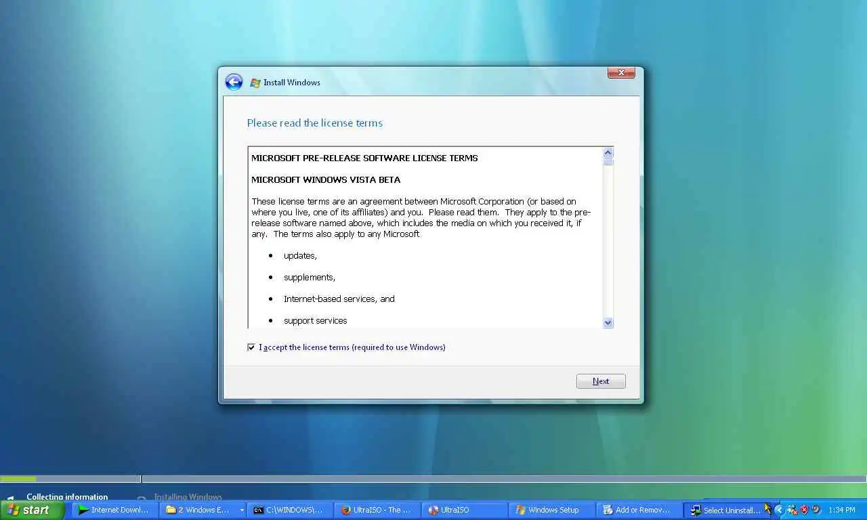The width and height of the screenshot is (867, 520).
Task: Click the round gray tray icon near clock
Action: tap(816, 510)
